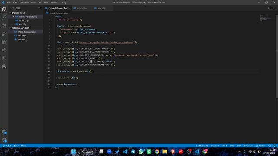Image resolution: width=278 pixels, height=156 pixels.
Task: Select env.php in Open Editors
Action: pos(23,24)
